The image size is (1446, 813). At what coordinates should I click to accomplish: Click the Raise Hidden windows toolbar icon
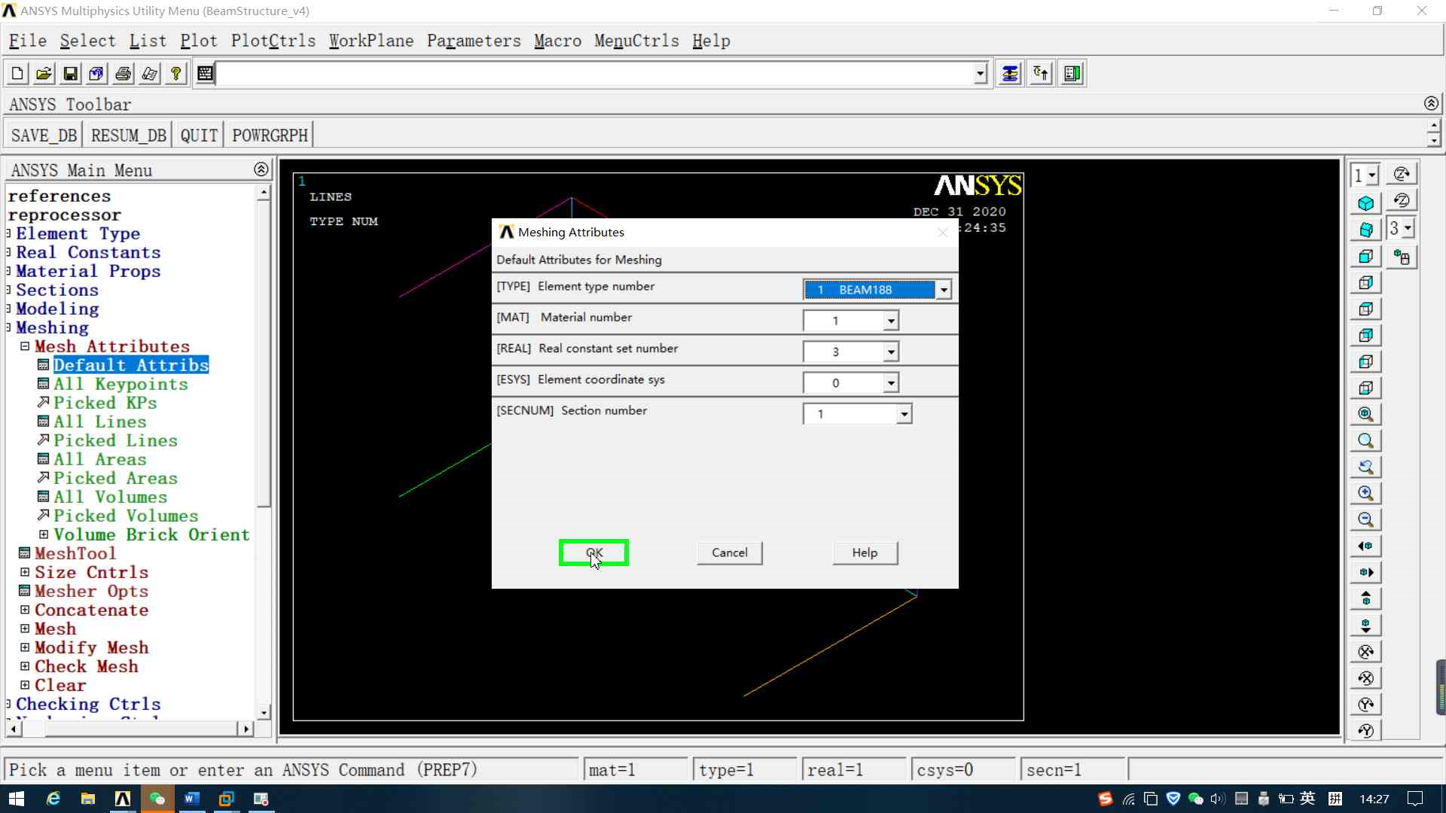click(x=1010, y=74)
